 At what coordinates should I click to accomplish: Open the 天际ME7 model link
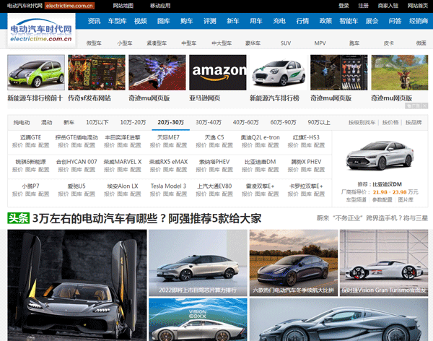pos(168,137)
